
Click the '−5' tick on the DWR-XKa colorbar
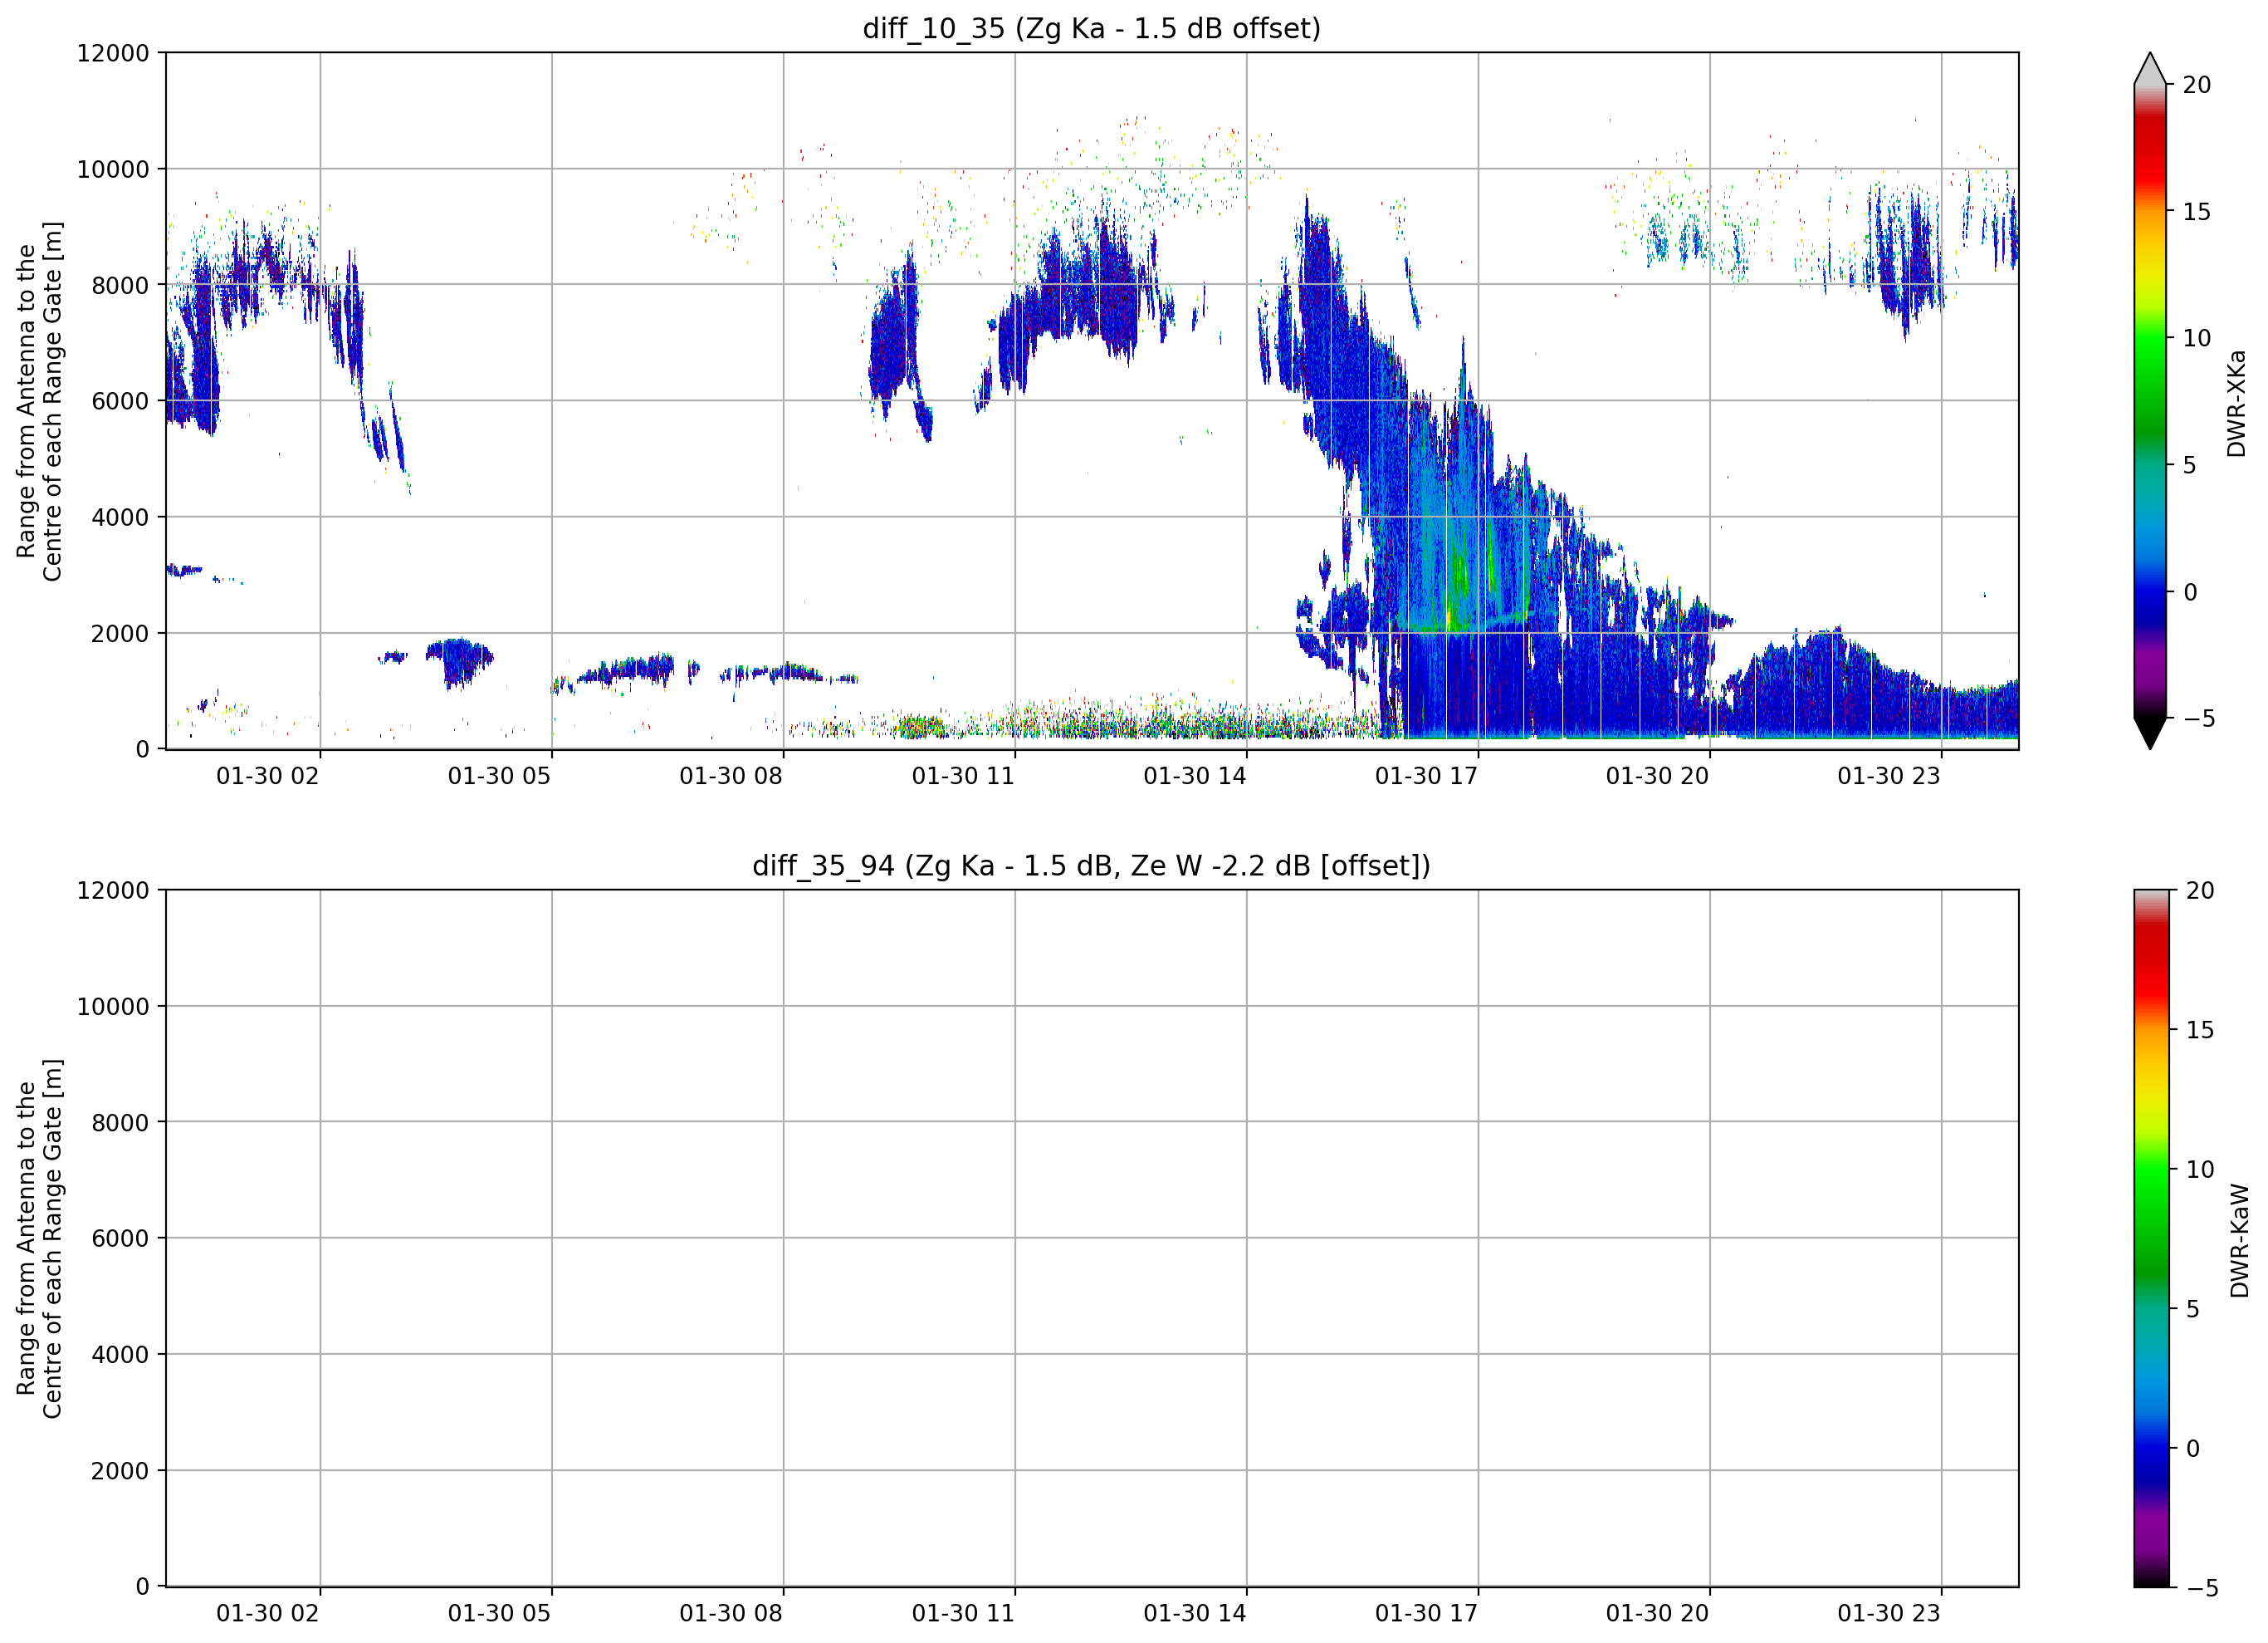(2198, 719)
